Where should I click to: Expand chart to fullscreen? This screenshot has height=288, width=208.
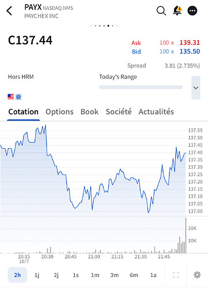point(176,275)
